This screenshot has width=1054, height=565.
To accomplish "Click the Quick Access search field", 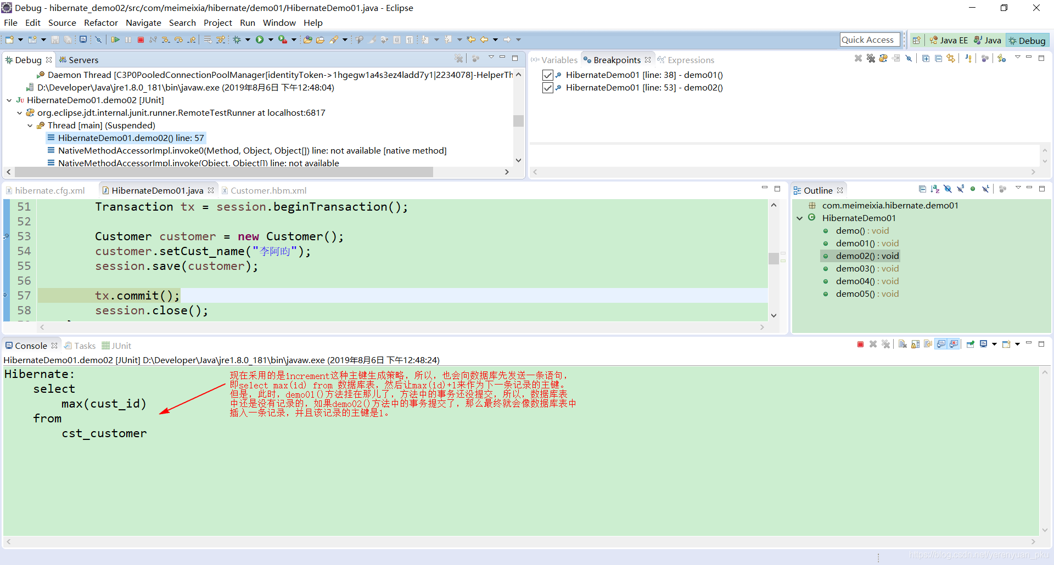I will tap(870, 39).
